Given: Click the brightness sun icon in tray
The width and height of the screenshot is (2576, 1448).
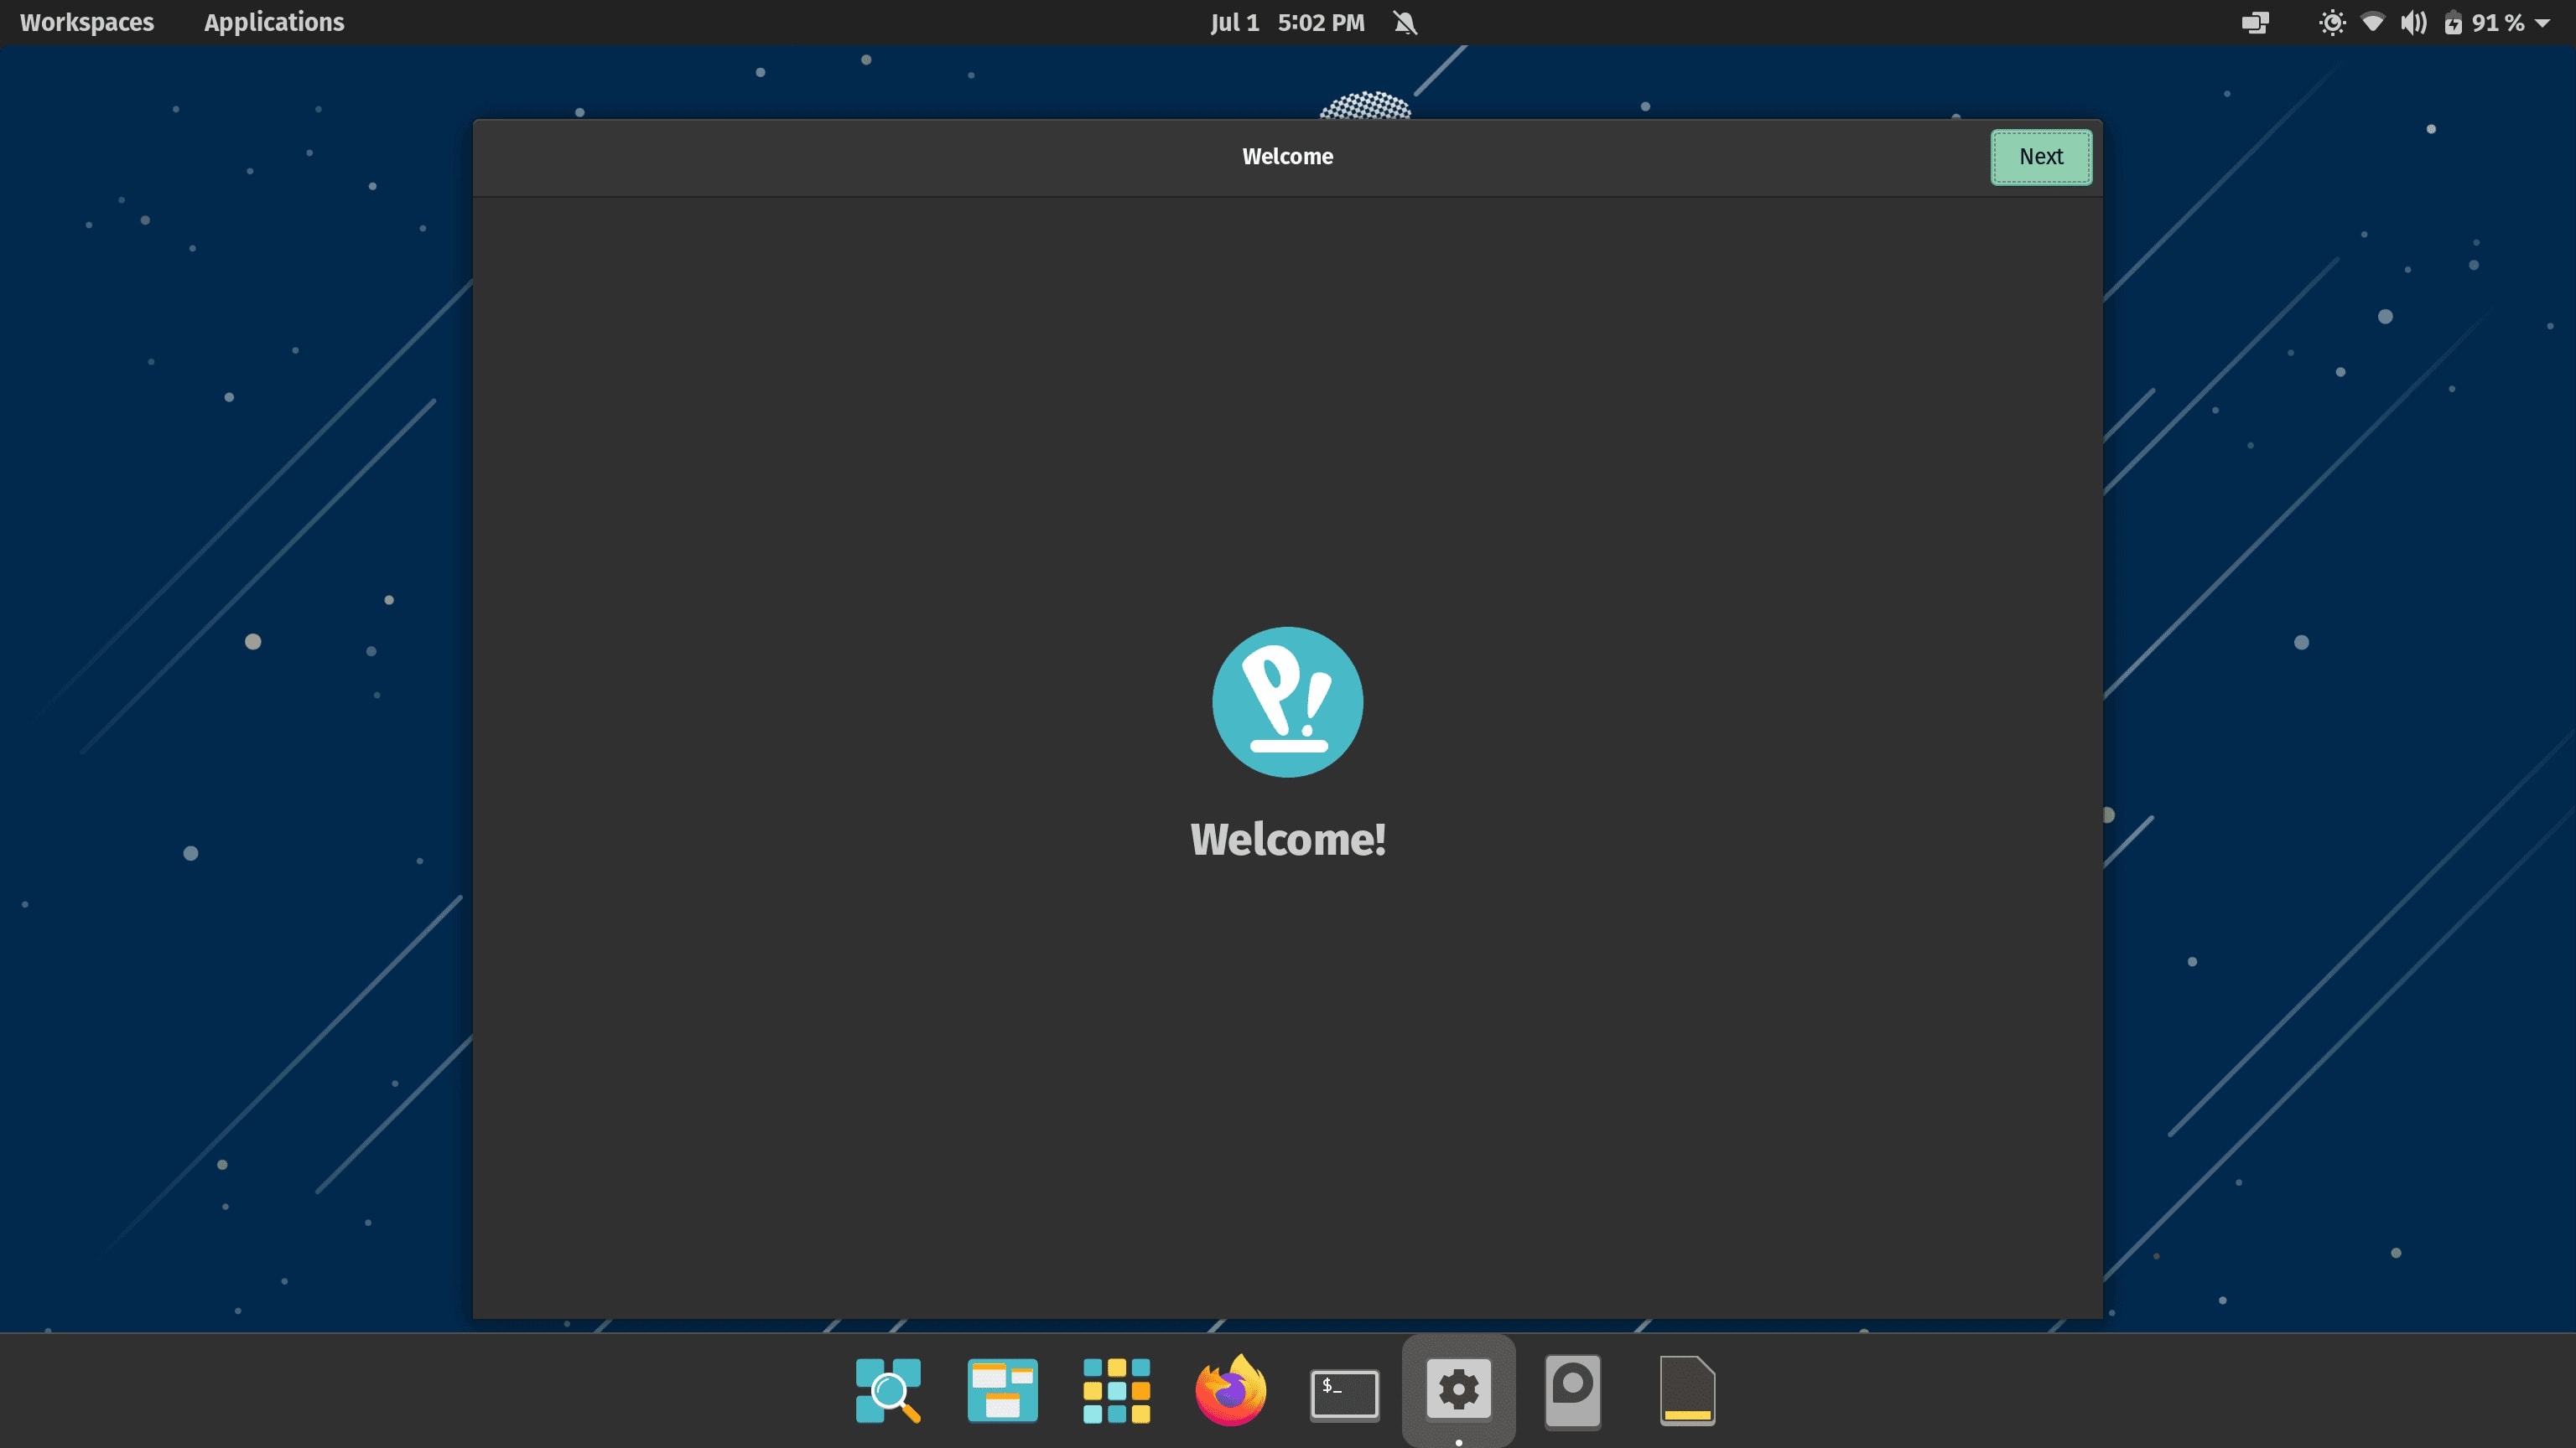Looking at the screenshot, I should pyautogui.click(x=2332, y=22).
